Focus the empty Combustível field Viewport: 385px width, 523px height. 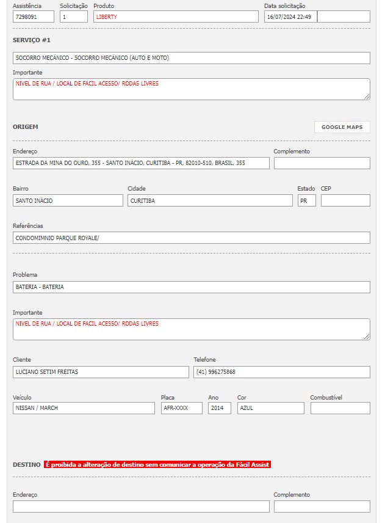point(340,408)
